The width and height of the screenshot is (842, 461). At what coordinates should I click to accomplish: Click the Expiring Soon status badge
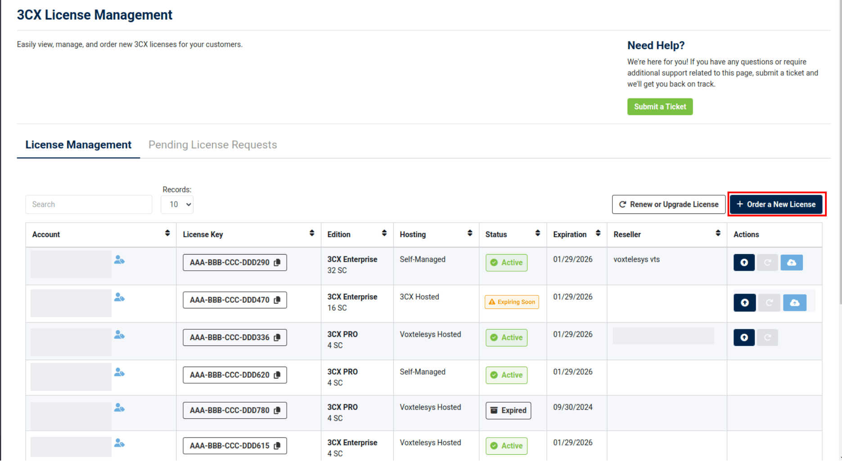[x=512, y=302]
